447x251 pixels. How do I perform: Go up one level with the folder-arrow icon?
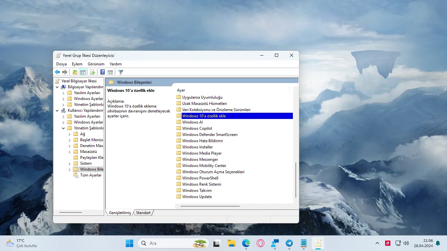(x=75, y=72)
